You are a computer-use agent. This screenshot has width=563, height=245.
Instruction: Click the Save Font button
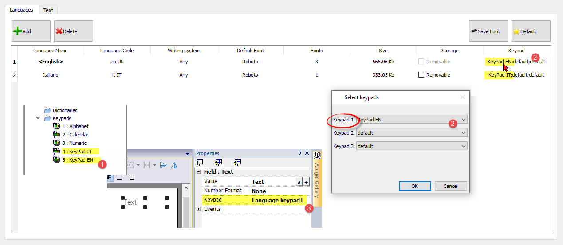(x=488, y=31)
